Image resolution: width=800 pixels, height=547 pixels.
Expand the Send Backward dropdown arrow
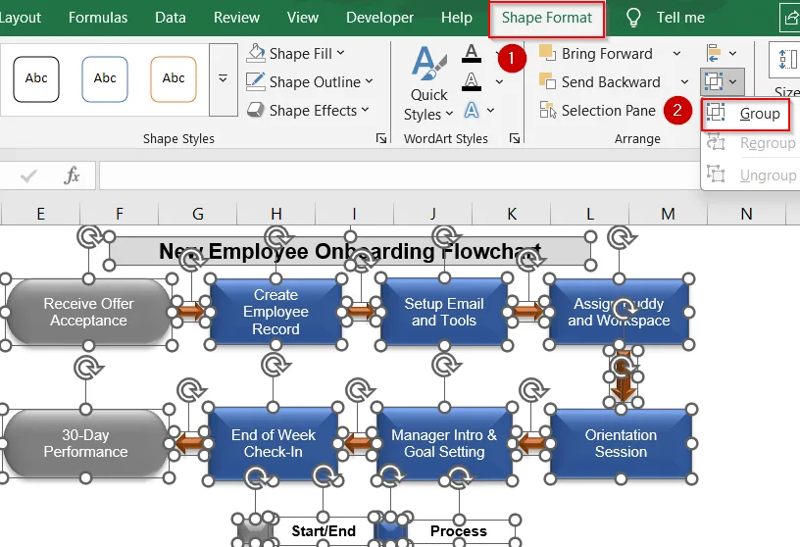pos(684,81)
